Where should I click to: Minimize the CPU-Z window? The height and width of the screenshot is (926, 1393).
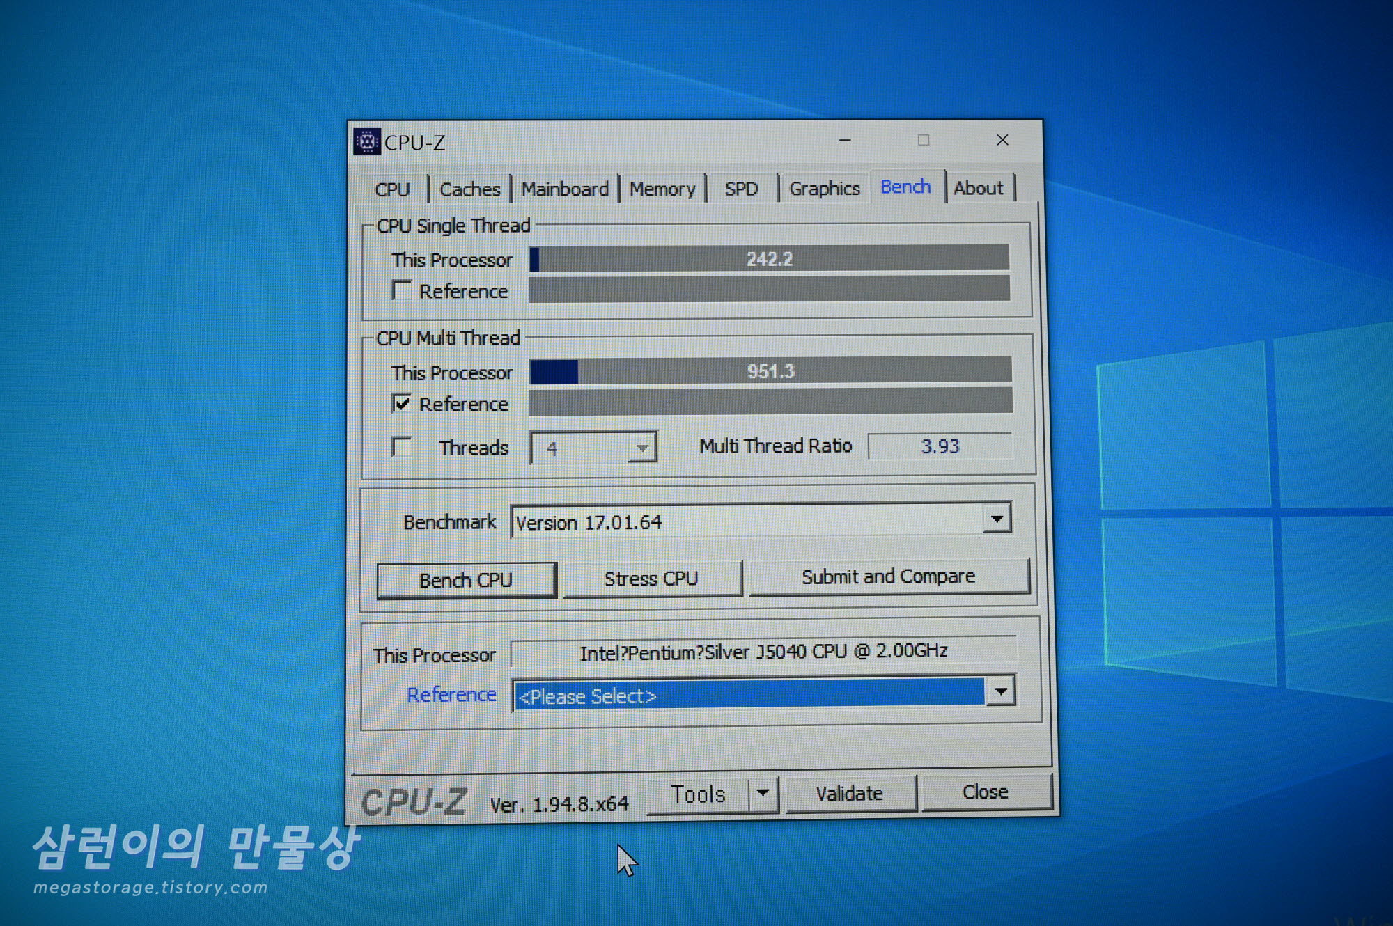[x=845, y=141]
